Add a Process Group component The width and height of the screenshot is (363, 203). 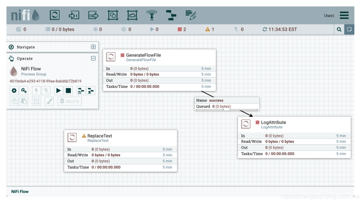point(113,15)
